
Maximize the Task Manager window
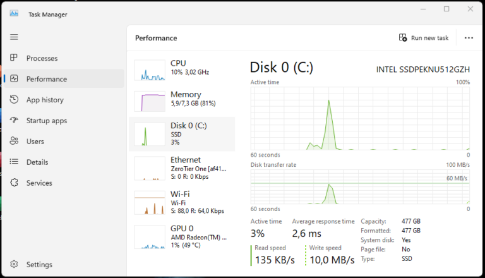pos(446,9)
